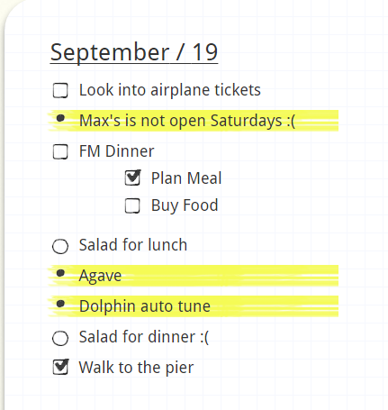Select the 'Salad for dinner' radio circle
The height and width of the screenshot is (410, 388).
click(x=60, y=338)
